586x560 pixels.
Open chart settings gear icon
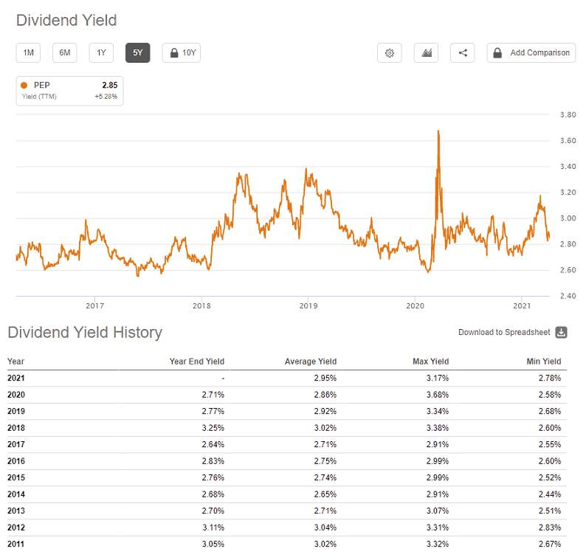pos(390,52)
